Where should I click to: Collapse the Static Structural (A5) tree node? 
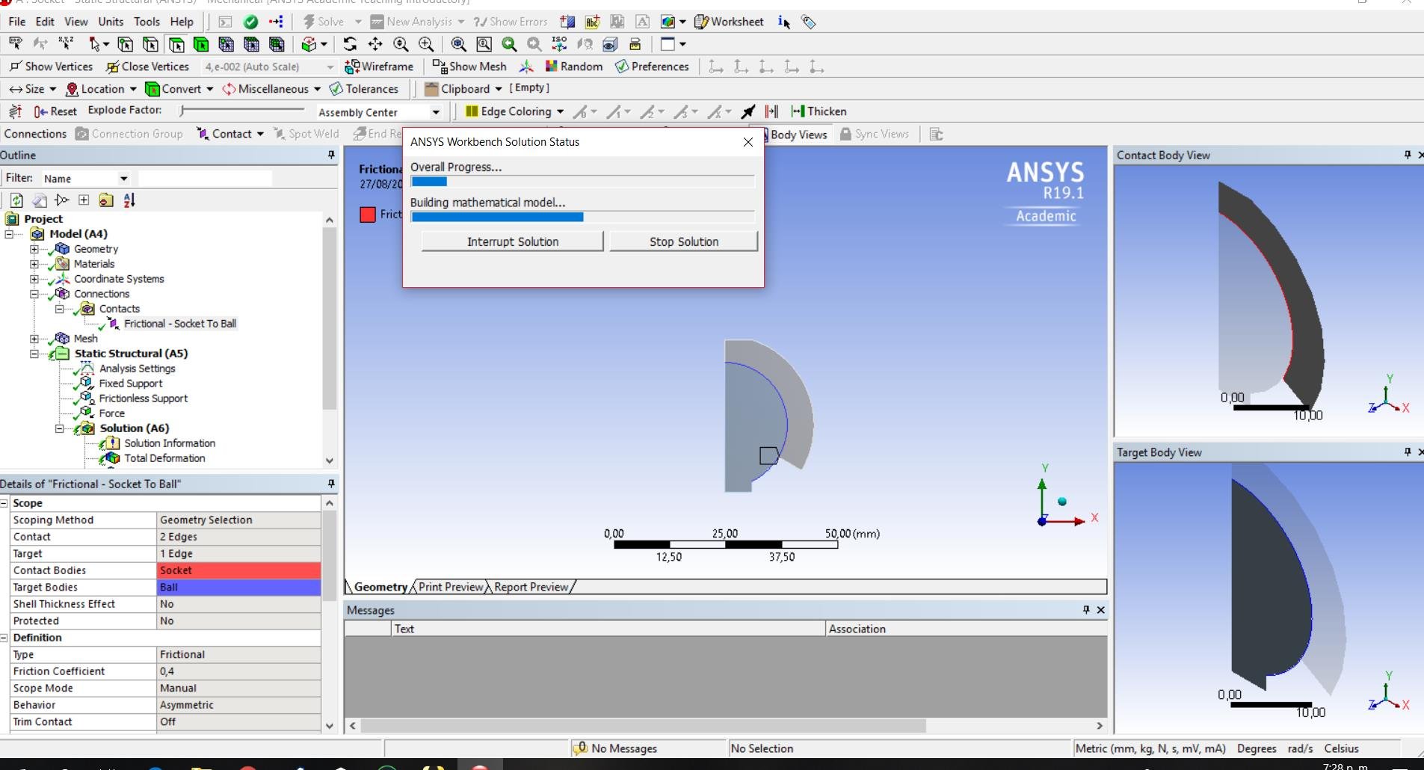click(34, 354)
